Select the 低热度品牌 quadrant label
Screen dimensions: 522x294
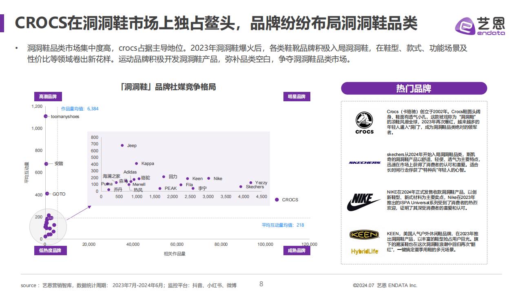tap(50, 251)
